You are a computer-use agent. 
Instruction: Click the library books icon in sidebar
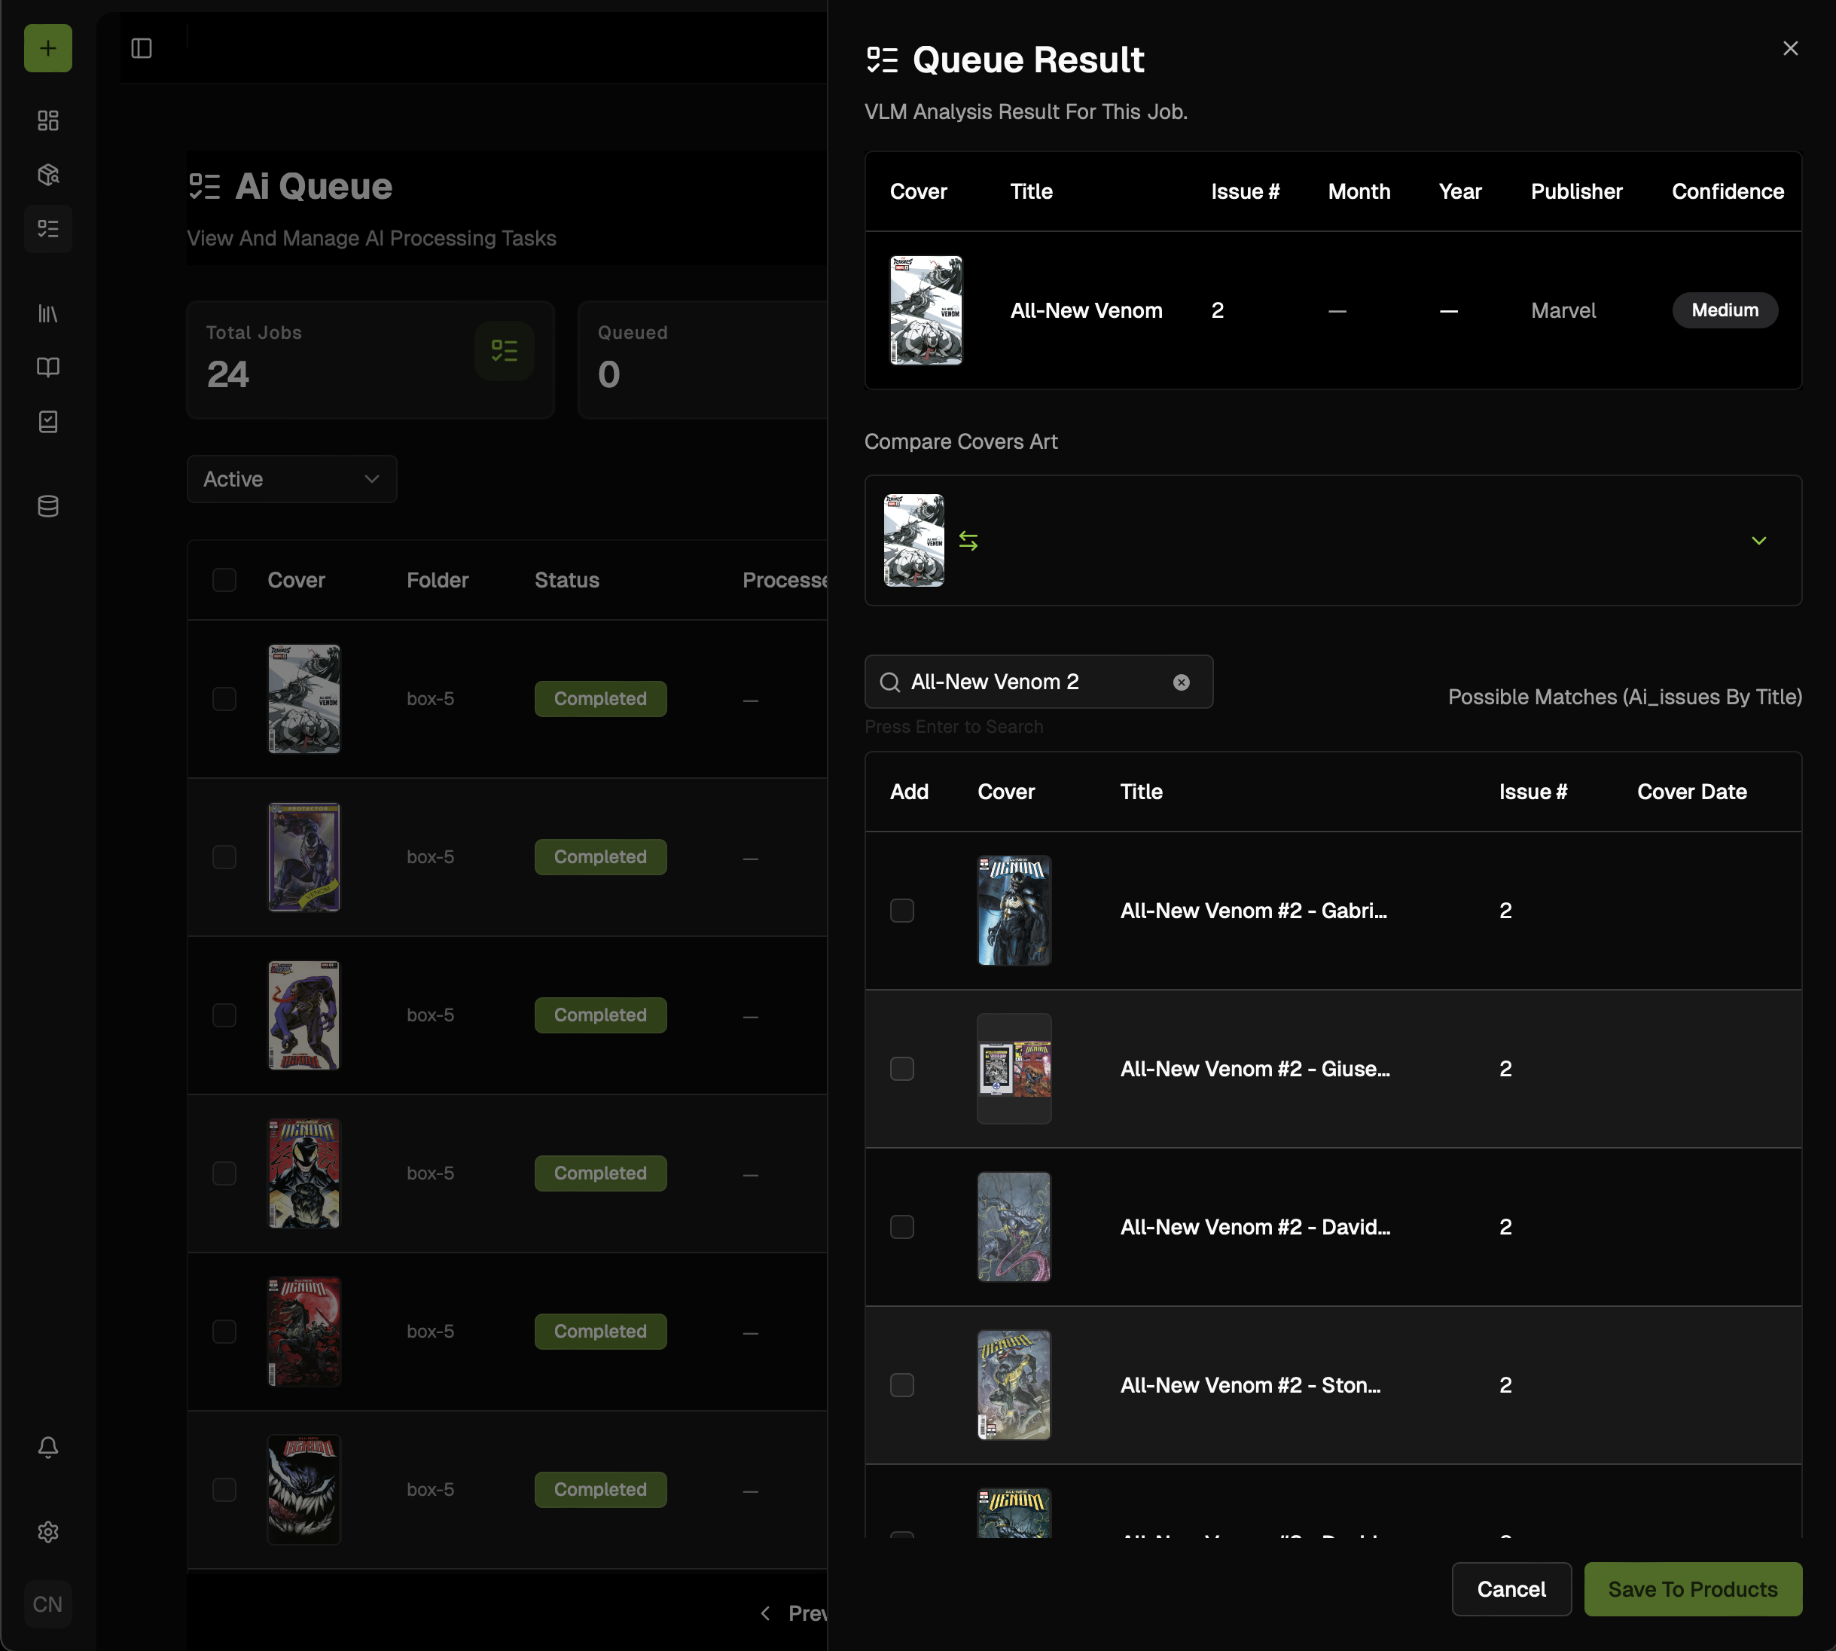[x=48, y=314]
